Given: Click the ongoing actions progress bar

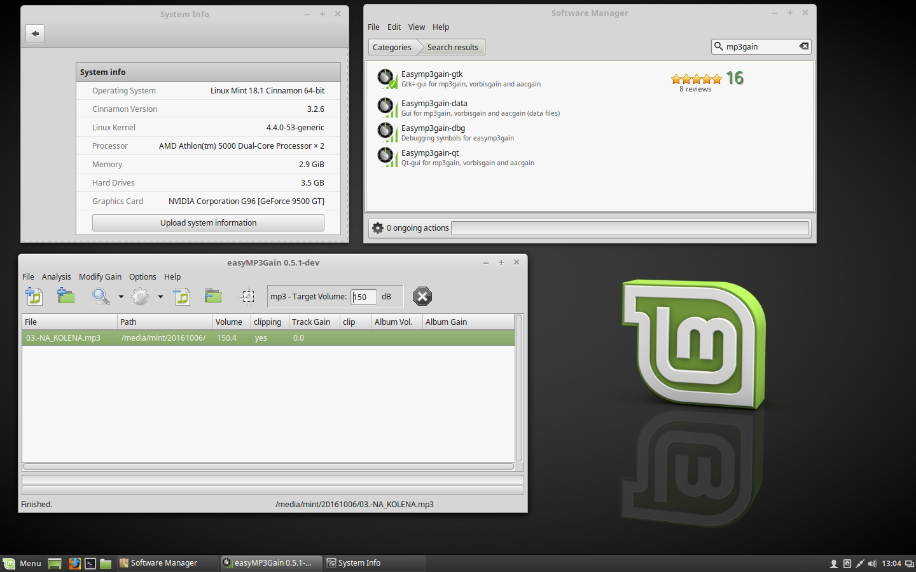Looking at the screenshot, I should [630, 228].
